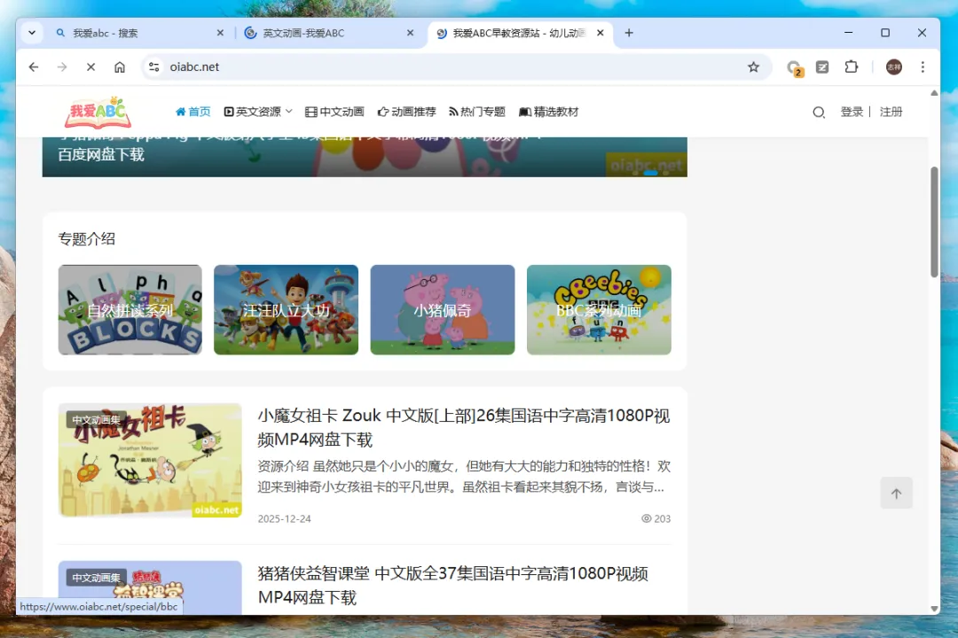Go to 首页 in the site menu

tap(193, 112)
